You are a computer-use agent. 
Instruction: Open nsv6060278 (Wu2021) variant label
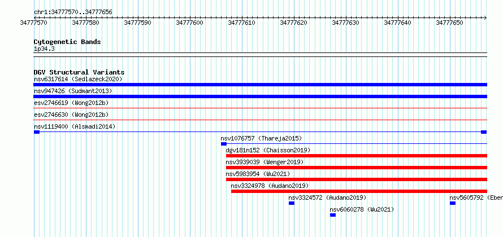tap(362, 209)
